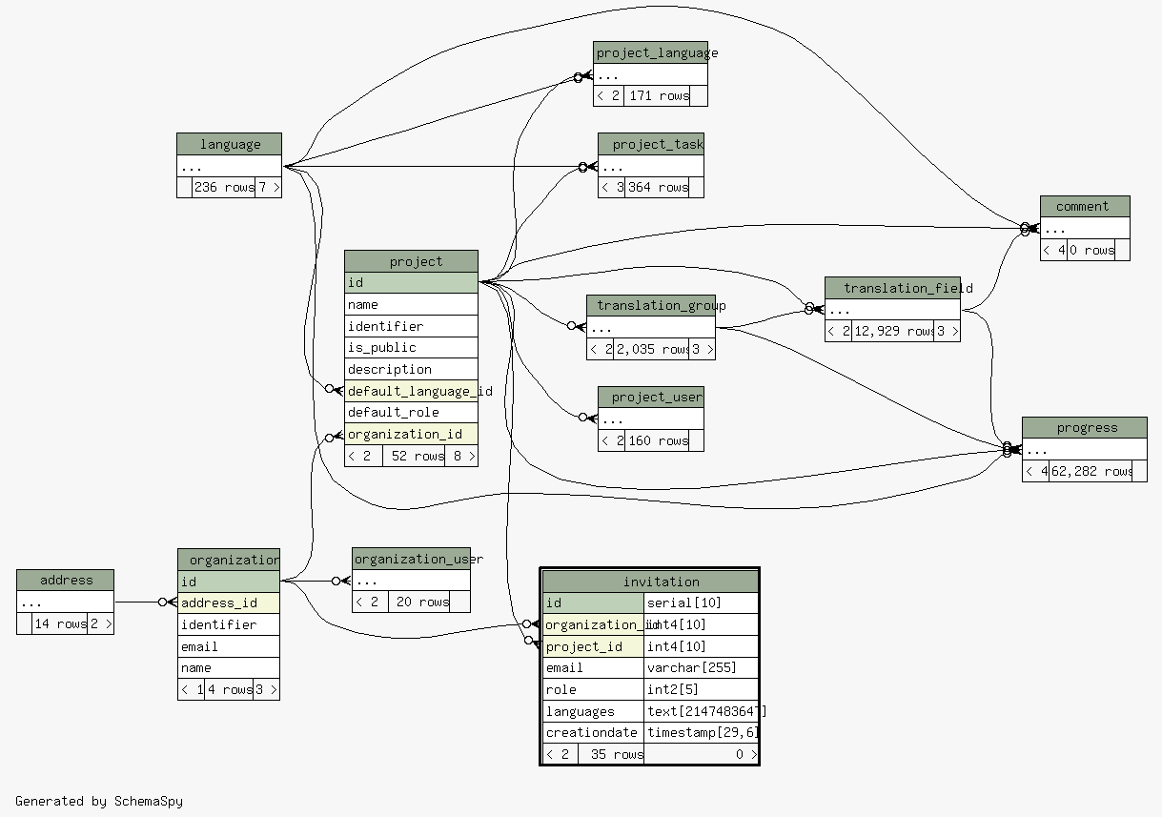
Task: Select default_language_id column in project table
Action: 411,391
